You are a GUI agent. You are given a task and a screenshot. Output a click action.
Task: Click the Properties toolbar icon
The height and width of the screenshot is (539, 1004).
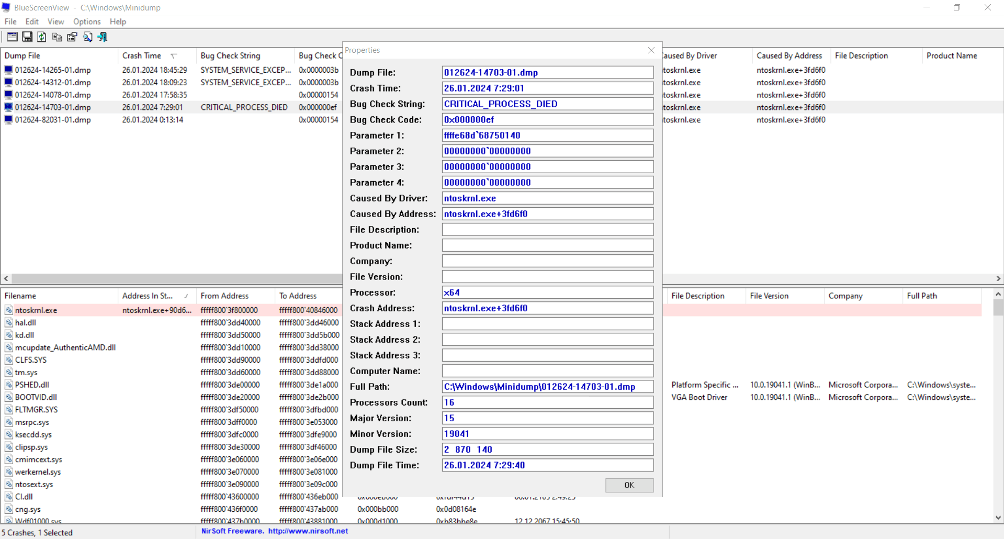pos(72,37)
